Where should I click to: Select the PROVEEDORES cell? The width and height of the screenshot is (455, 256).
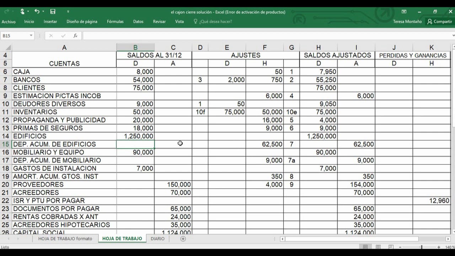tap(64, 185)
